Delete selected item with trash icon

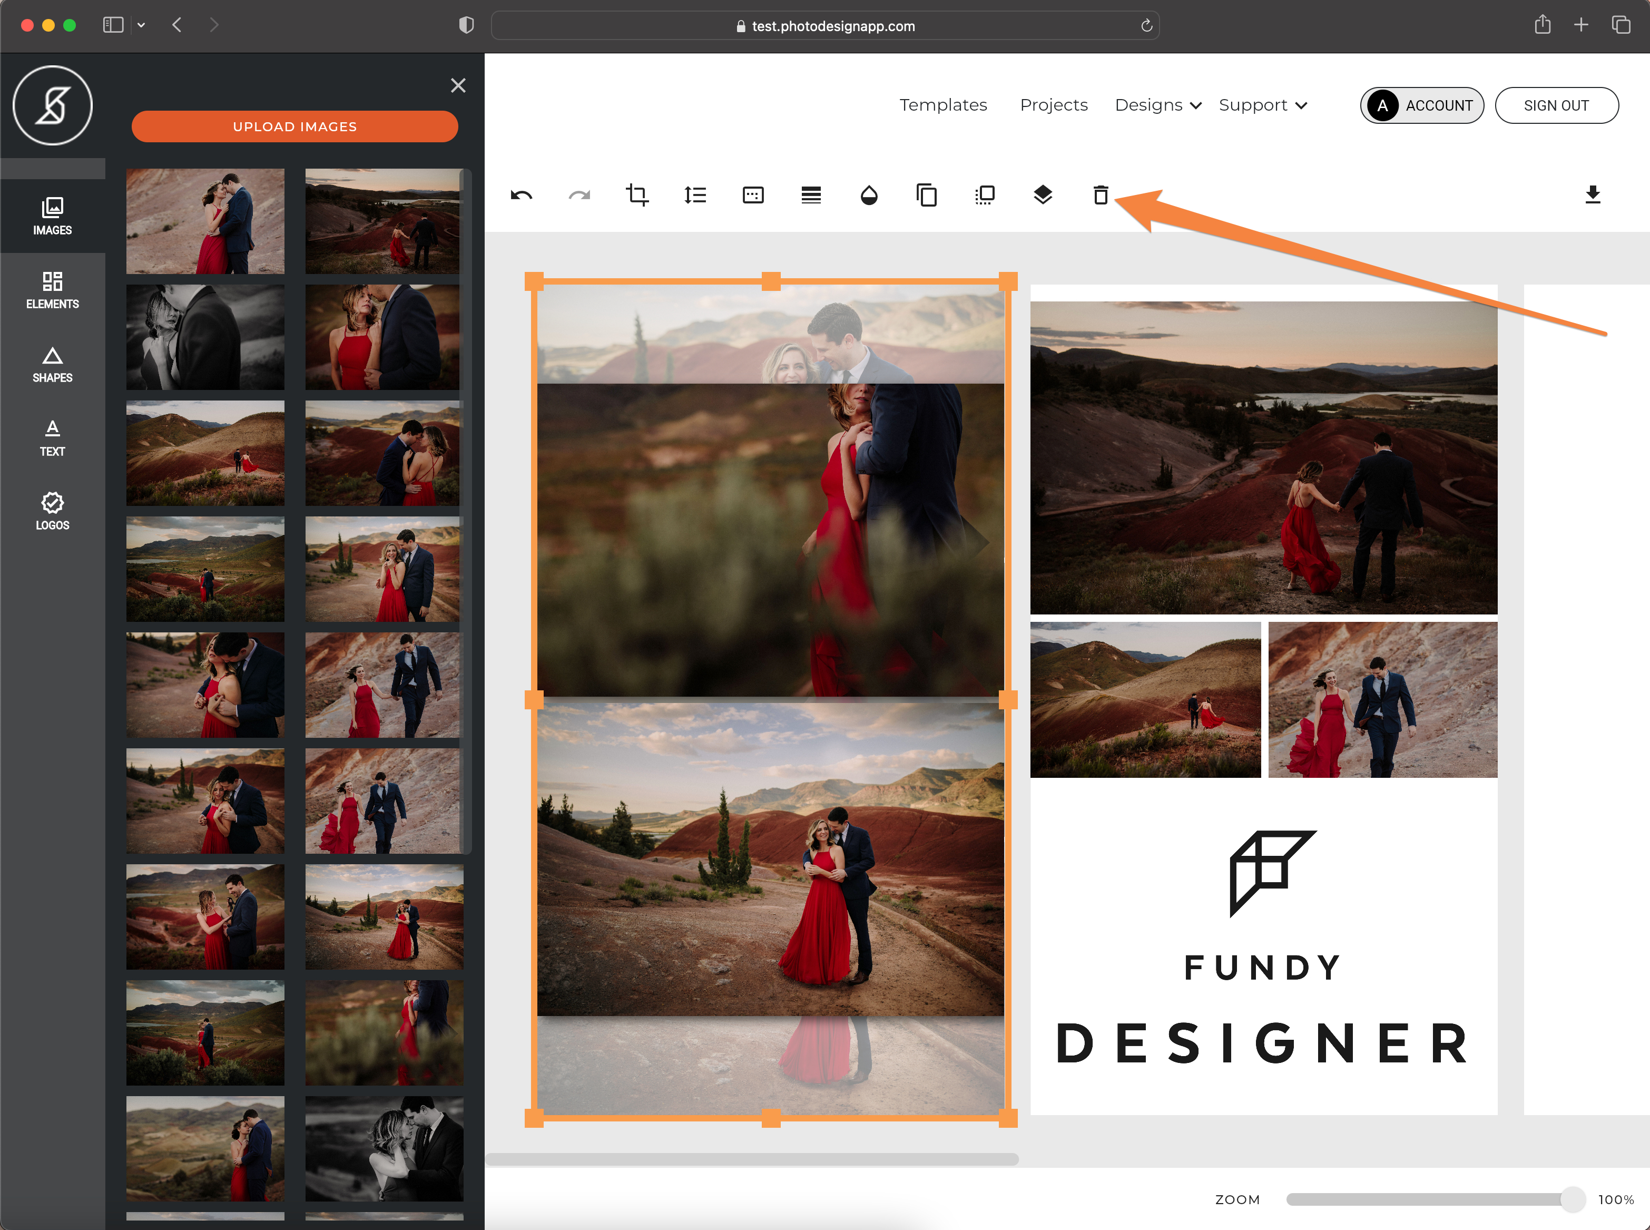coord(1101,195)
